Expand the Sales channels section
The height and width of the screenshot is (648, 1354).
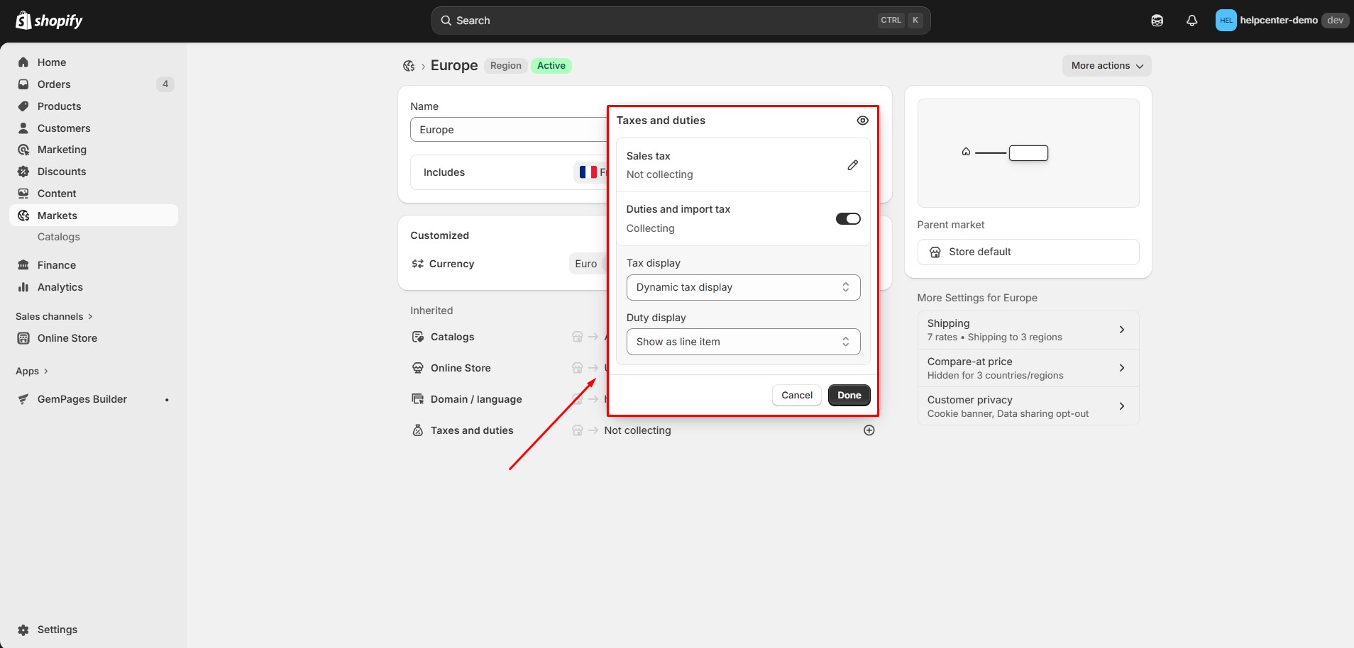pos(54,316)
